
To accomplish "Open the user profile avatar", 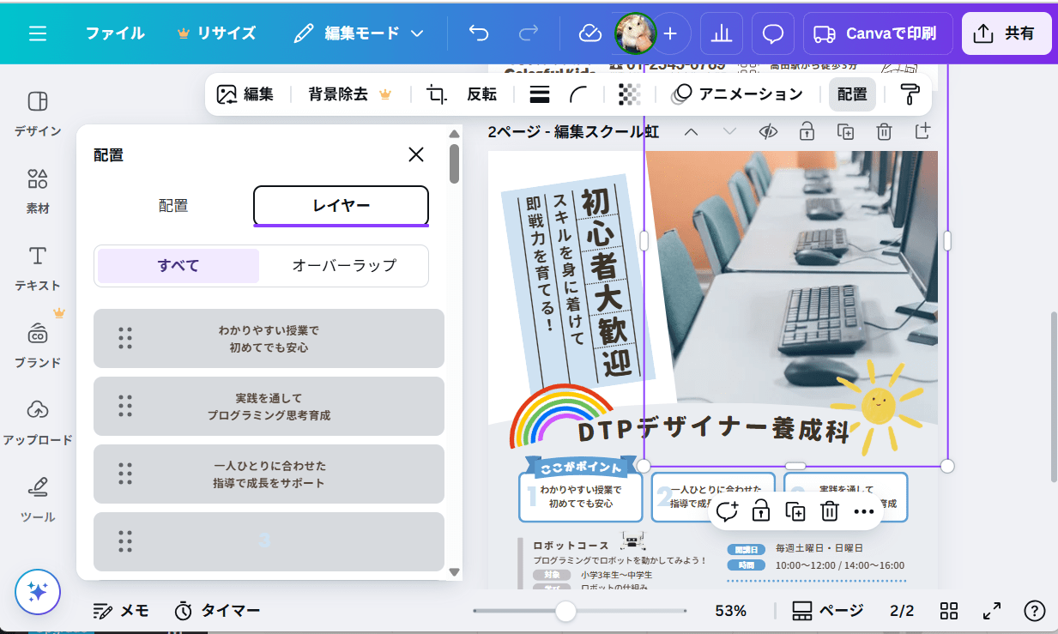I will [x=636, y=33].
